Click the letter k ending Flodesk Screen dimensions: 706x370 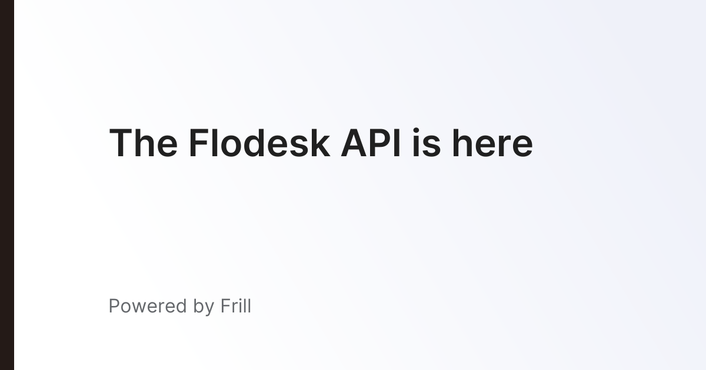coord(321,143)
